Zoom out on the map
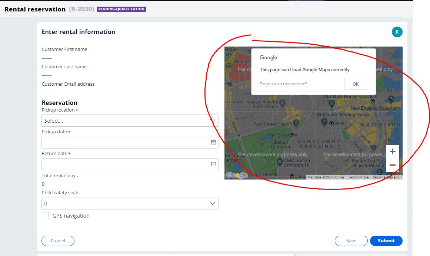This screenshot has width=430, height=256. tap(393, 165)
